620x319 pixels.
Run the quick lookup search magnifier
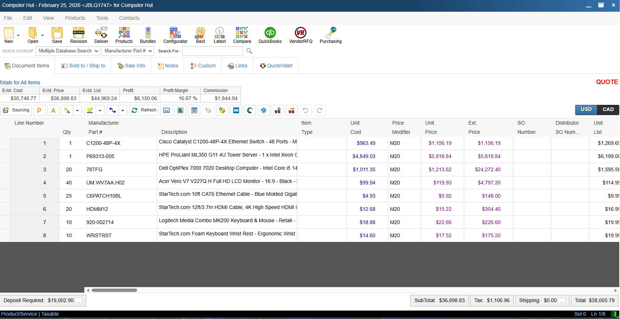pyautogui.click(x=249, y=51)
